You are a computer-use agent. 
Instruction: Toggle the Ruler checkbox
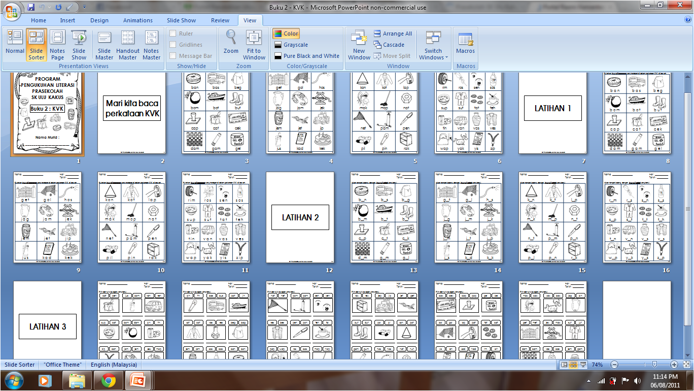(181, 34)
